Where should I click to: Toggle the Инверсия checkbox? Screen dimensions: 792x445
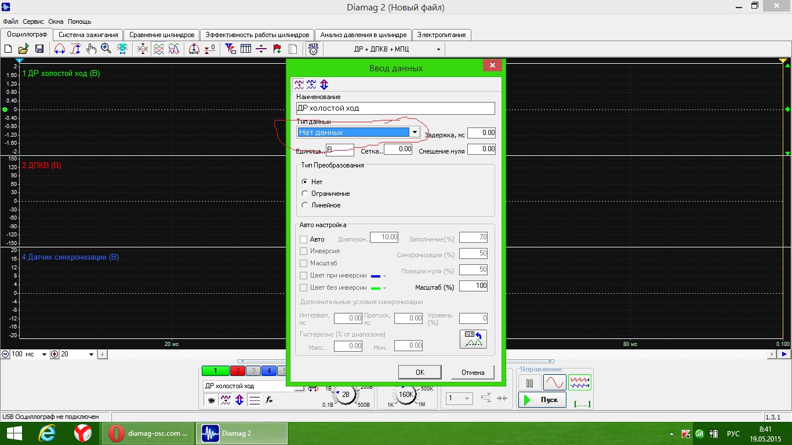303,251
